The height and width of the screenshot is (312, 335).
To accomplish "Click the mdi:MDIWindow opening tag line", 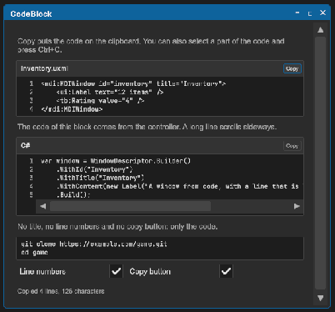I will pos(133,83).
